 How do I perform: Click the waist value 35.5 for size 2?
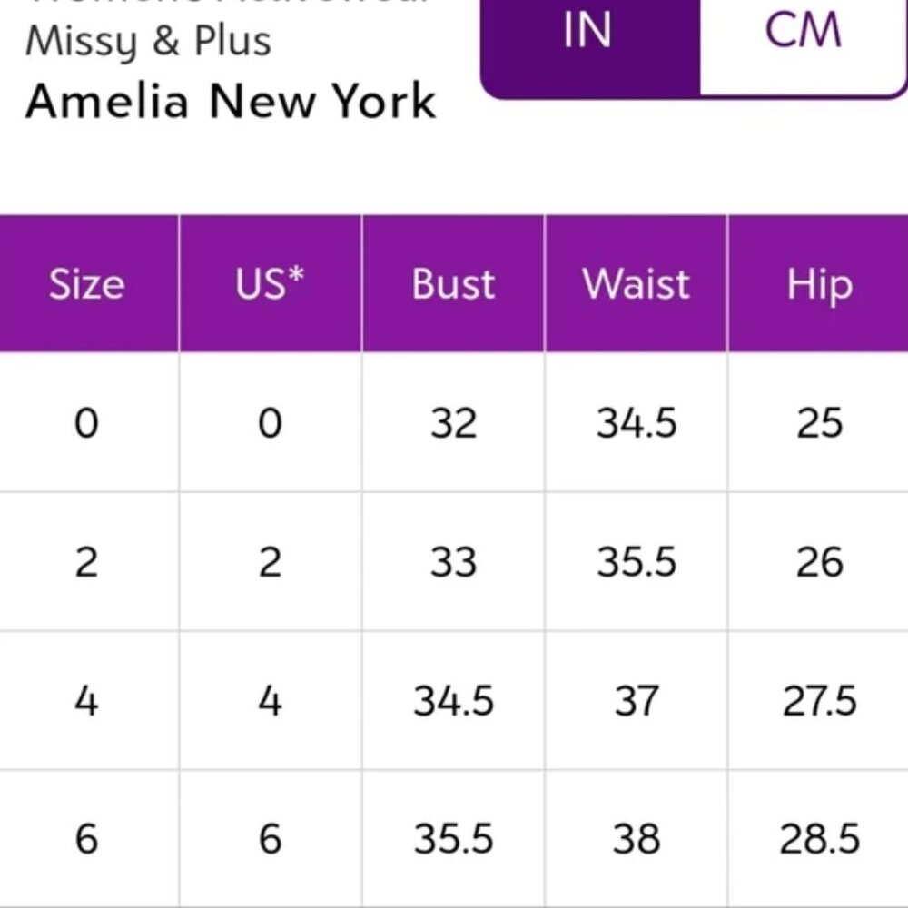[636, 561]
